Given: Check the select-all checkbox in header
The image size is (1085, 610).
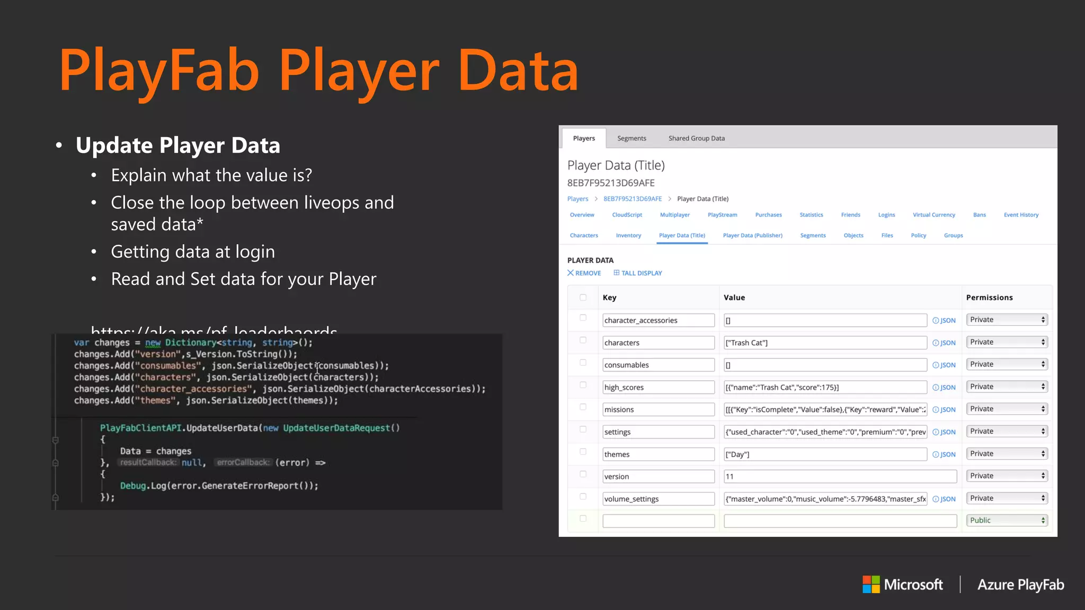Looking at the screenshot, I should (x=583, y=298).
